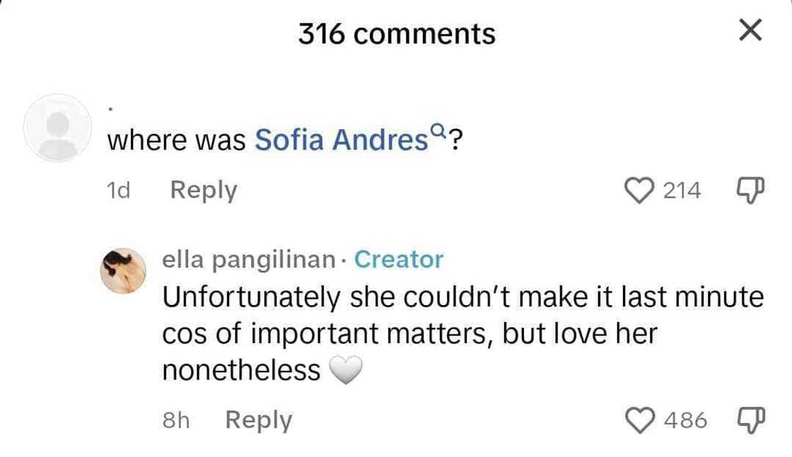The image size is (792, 457).
Task: Reply to the Sofia Andres question
Action: pos(204,190)
